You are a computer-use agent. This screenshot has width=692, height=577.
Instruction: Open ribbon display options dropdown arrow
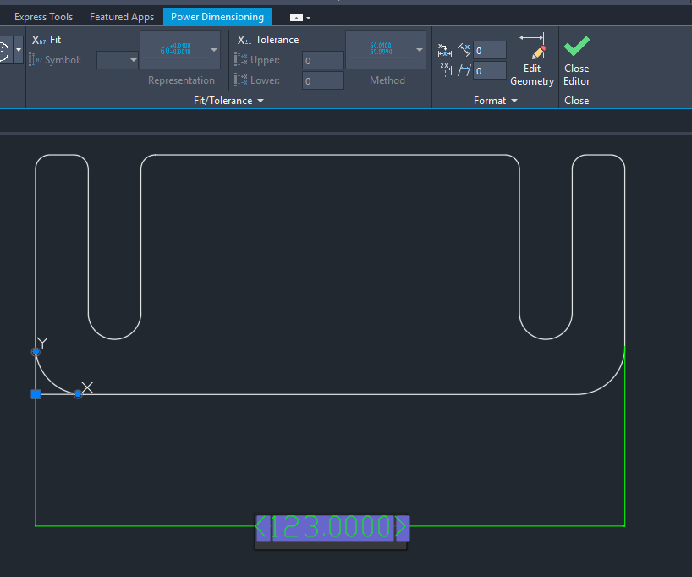pyautogui.click(x=308, y=18)
